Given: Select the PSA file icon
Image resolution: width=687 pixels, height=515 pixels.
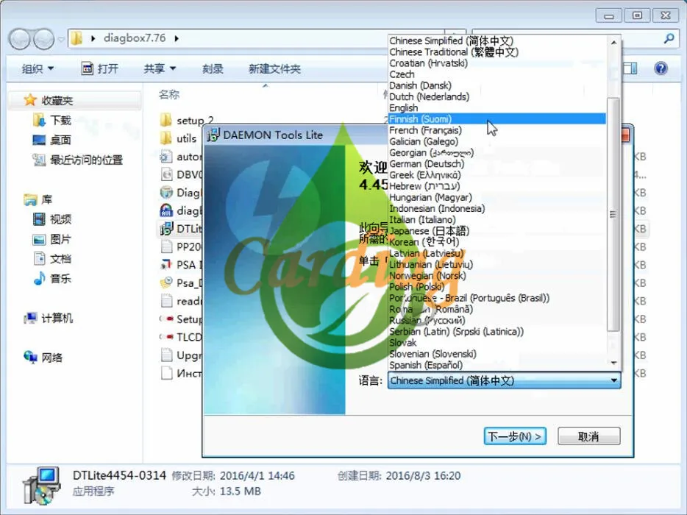Looking at the screenshot, I should pos(166,265).
